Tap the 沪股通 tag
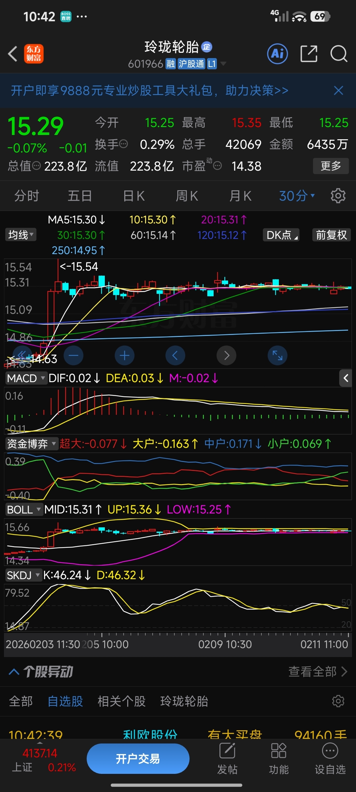The image size is (356, 792). click(192, 64)
